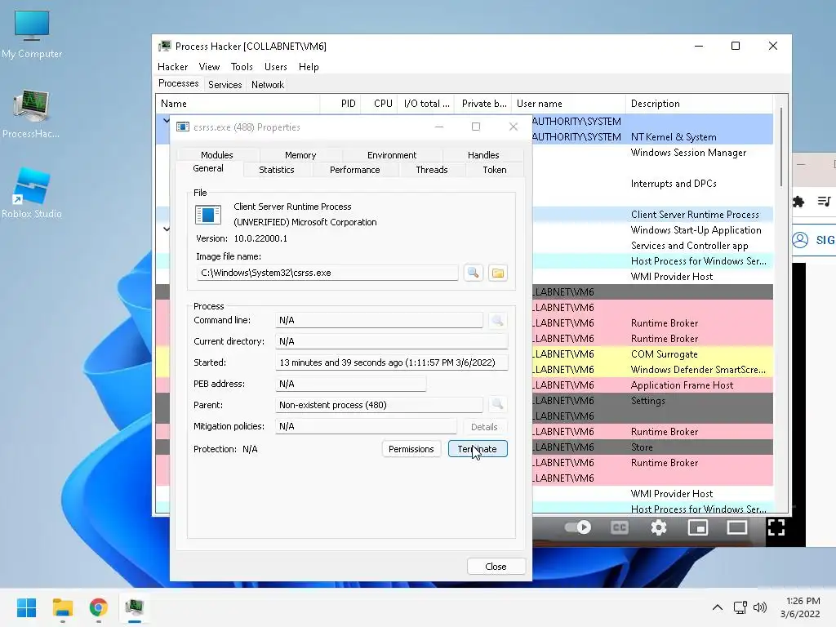
Task: Click the browser extensions puzzle icon
Action: click(x=798, y=202)
